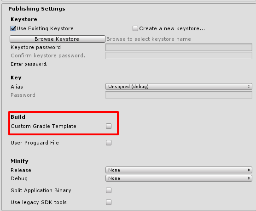This screenshot has width=256, height=211.
Task: Click the Confirm keystore password field
Action: point(179,56)
